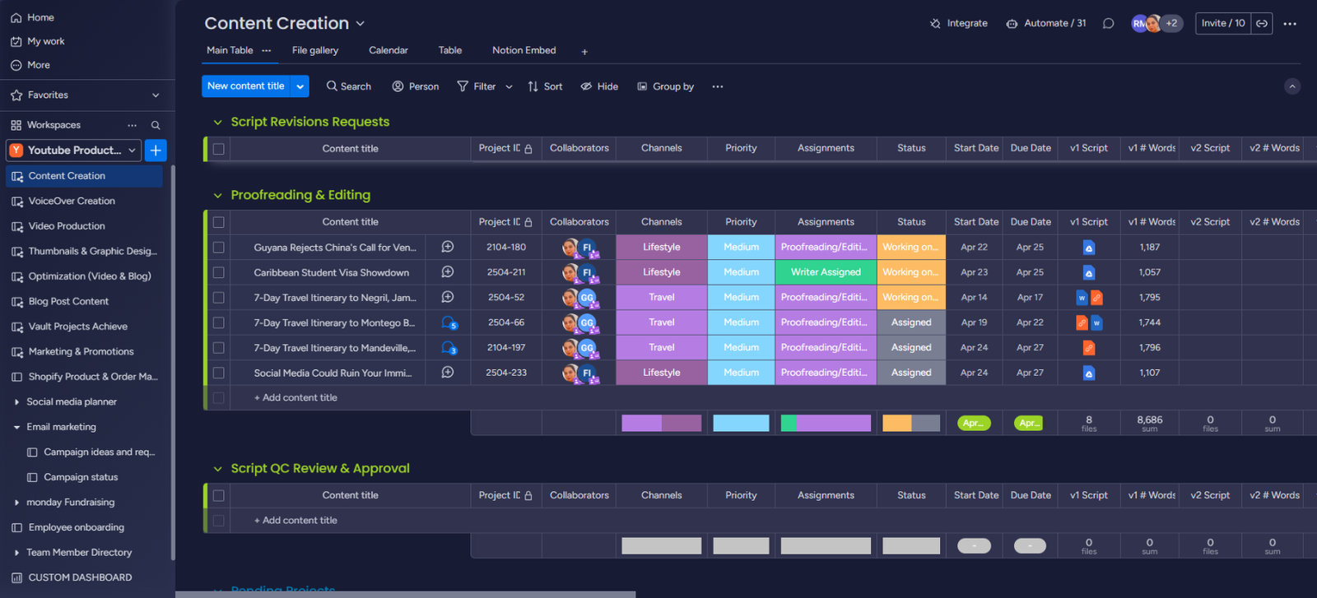Check the box for Caribbean Student Visa Showdown
Screen dimensions: 1317x598
coord(218,272)
